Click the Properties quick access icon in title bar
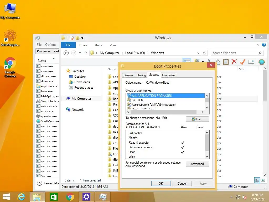This screenshot has height=202, width=269. tap(72, 38)
